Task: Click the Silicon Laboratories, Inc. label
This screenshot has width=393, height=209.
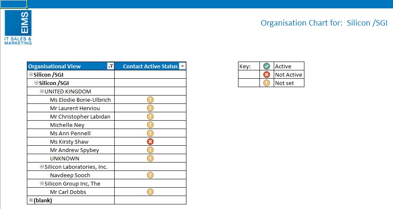Action: [76, 167]
